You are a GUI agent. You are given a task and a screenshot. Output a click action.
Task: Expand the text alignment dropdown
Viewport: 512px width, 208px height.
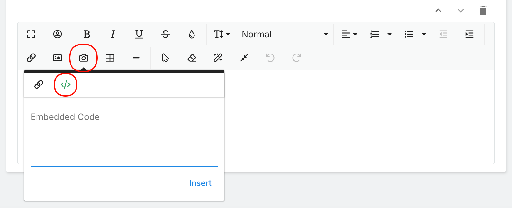349,34
